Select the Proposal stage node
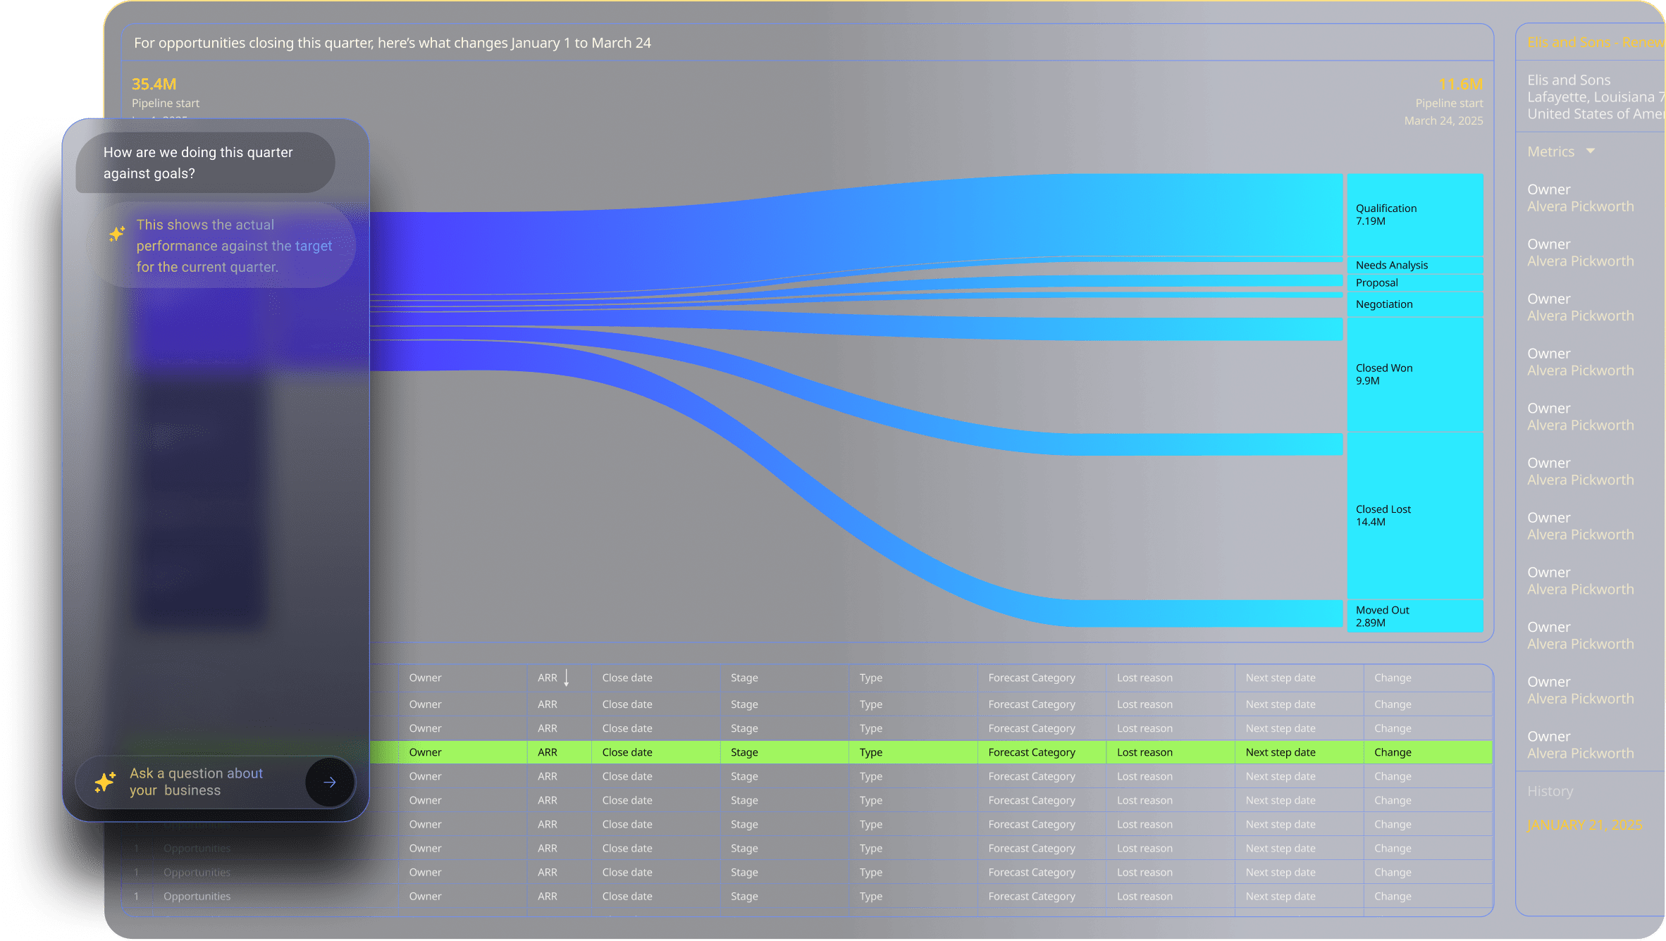Image resolution: width=1666 pixels, height=941 pixels. (1415, 282)
